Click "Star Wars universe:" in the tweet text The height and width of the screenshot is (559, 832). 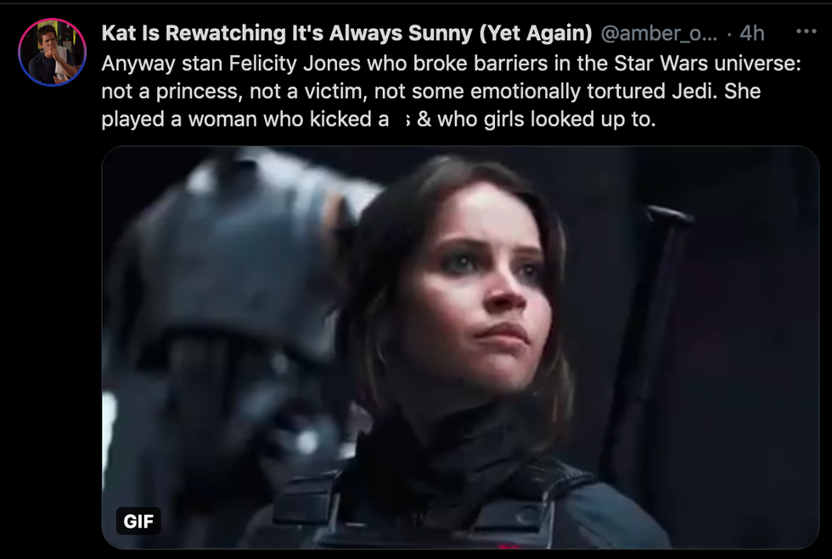708,64
